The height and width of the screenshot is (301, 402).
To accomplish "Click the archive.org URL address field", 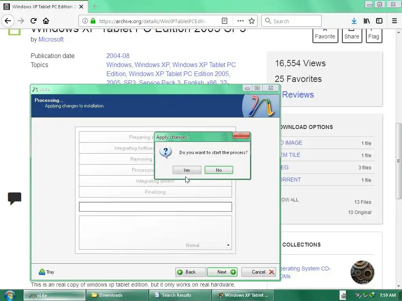I will [152, 21].
